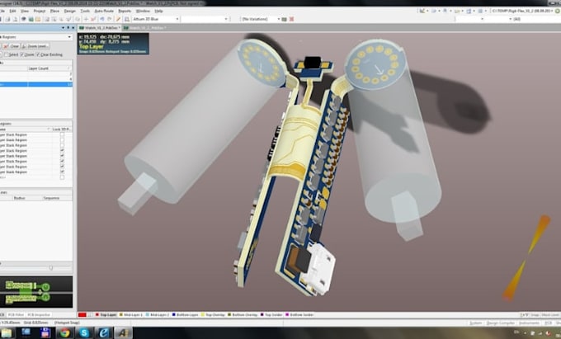Open the View menu
561x339 pixels.
tap(25, 11)
